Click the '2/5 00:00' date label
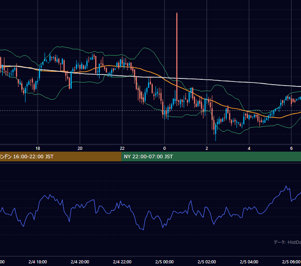Screen dimensions: 301x266 coord(165,262)
